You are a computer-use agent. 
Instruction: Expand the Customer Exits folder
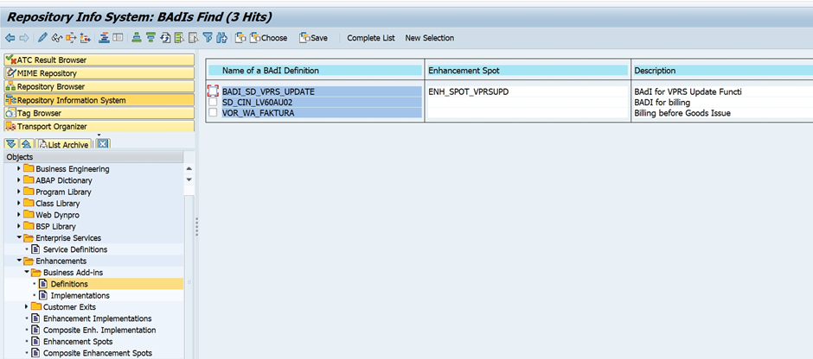tap(27, 306)
